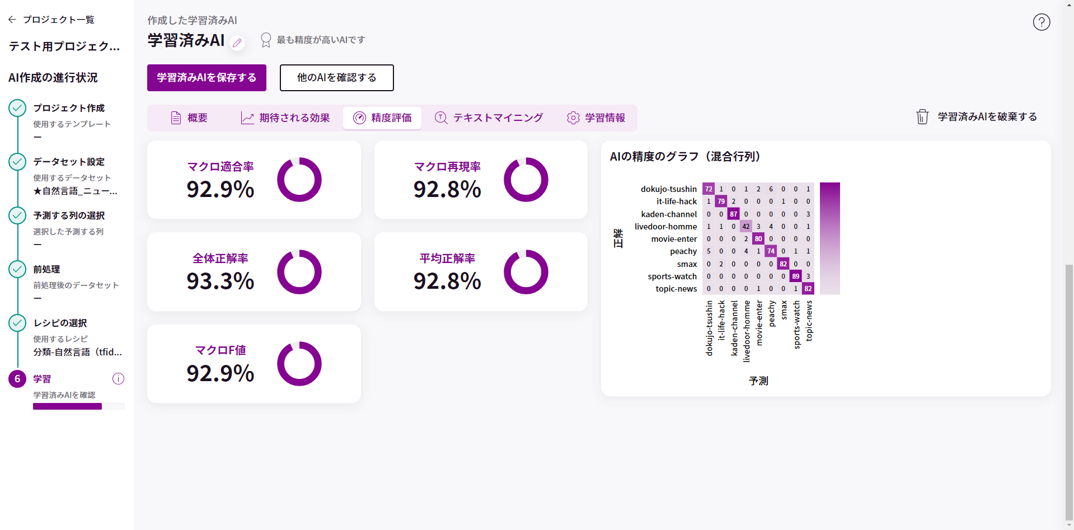Click the 学習済みAIを確認 sub-label
This screenshot has height=530, width=1074.
(x=64, y=395)
